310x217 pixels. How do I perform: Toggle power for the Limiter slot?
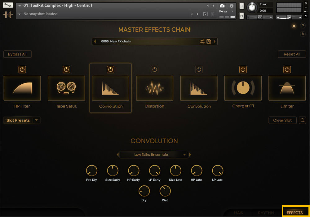coord(287,70)
